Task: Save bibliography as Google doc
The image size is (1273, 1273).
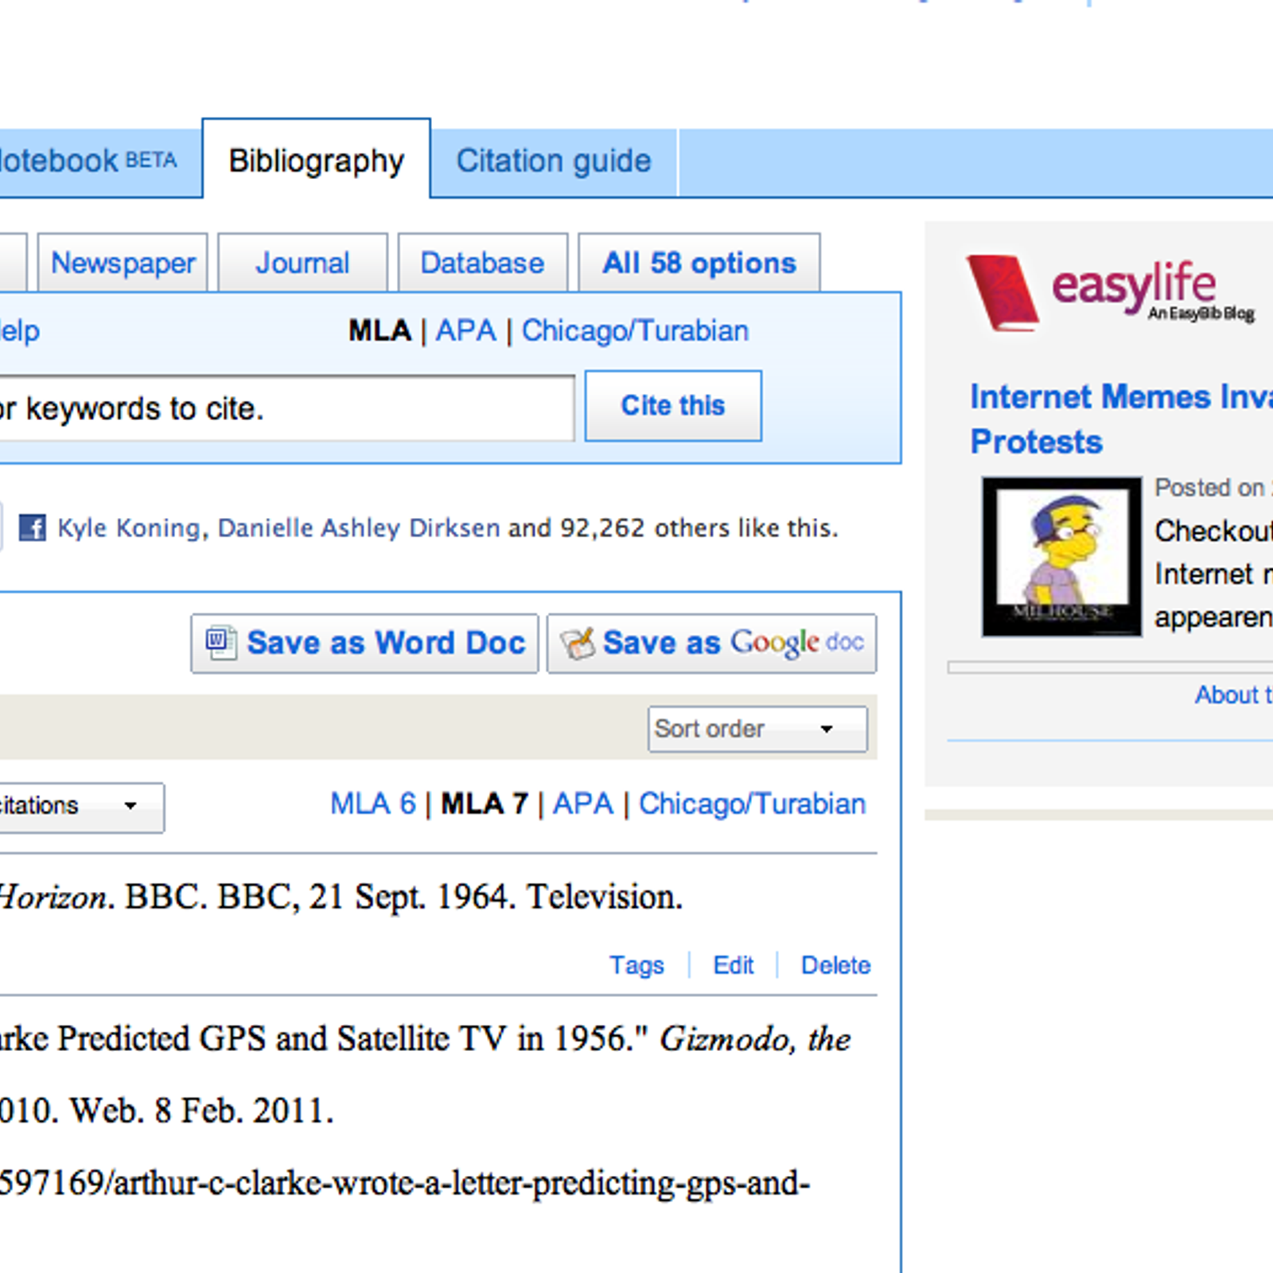Action: pos(712,643)
